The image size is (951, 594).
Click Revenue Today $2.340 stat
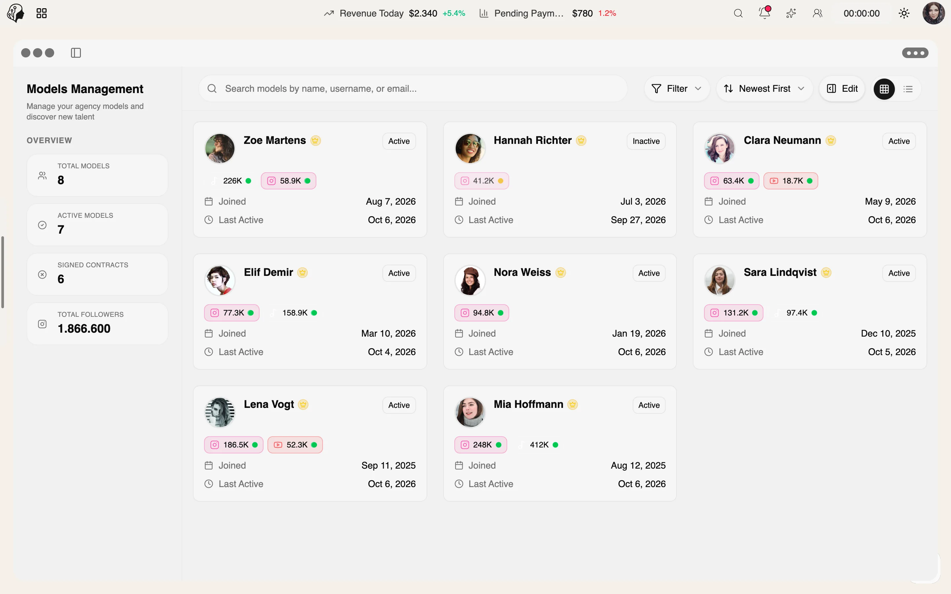(395, 13)
